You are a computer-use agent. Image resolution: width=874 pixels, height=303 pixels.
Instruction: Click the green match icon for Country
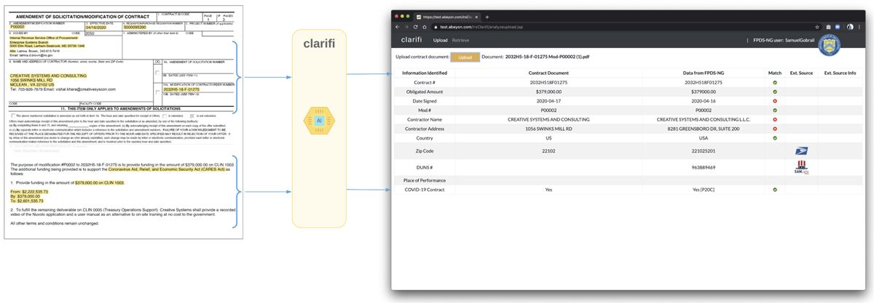775,137
